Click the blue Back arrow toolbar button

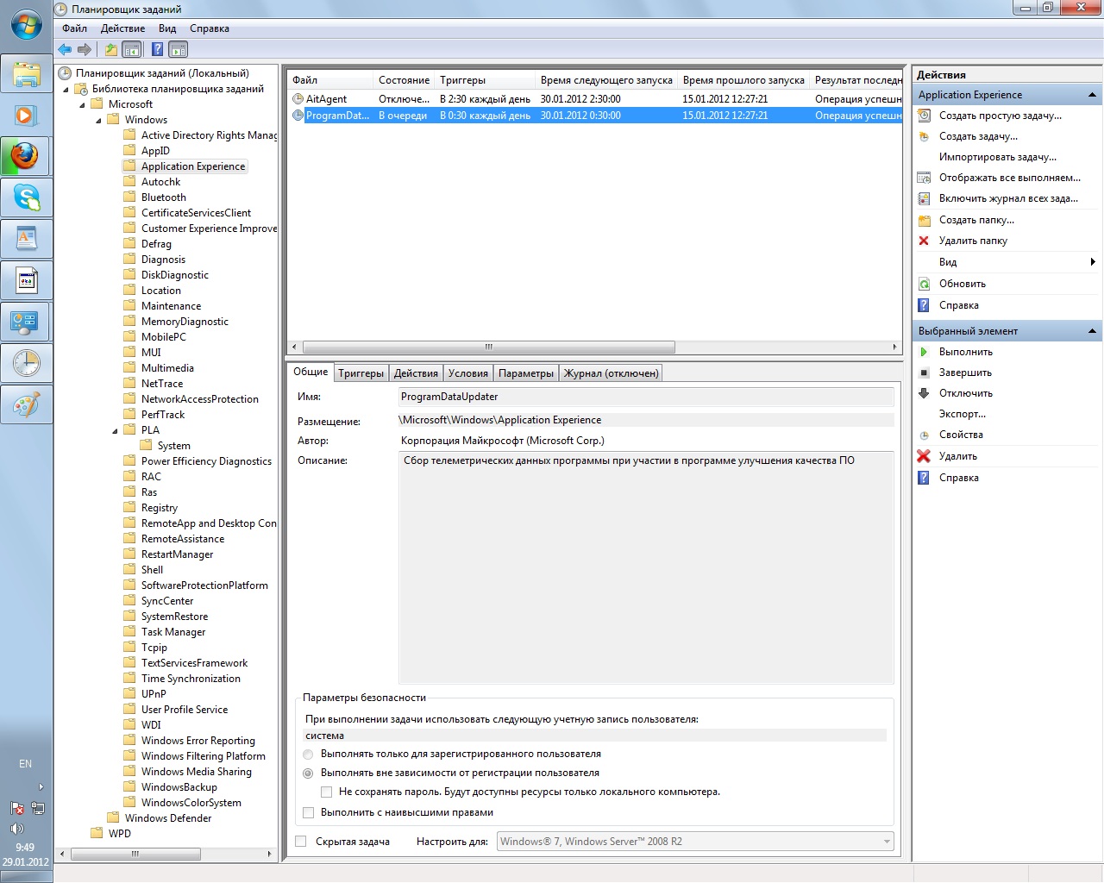click(x=65, y=50)
